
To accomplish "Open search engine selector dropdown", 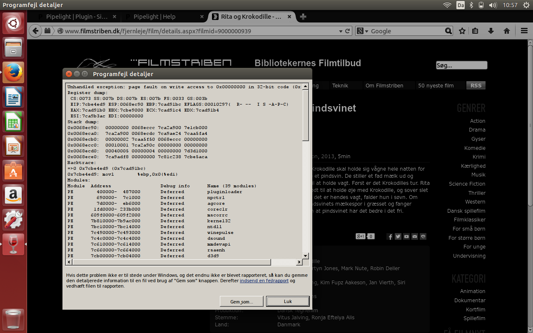I will point(364,31).
